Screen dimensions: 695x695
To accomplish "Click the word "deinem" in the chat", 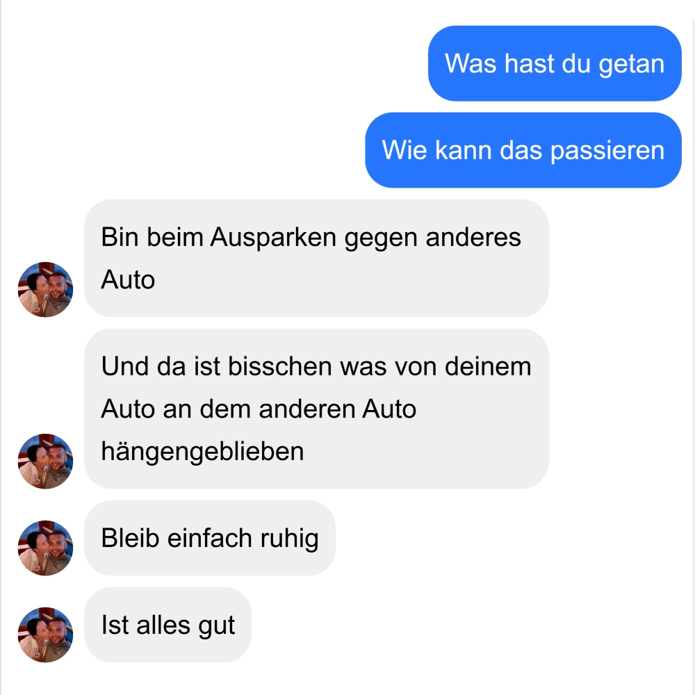I will 488,366.
